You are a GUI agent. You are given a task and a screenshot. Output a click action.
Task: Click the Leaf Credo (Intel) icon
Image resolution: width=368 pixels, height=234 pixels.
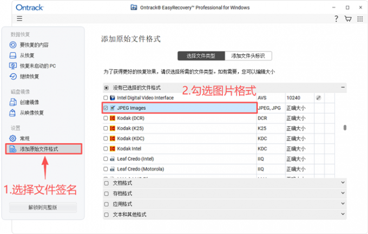[113, 159]
